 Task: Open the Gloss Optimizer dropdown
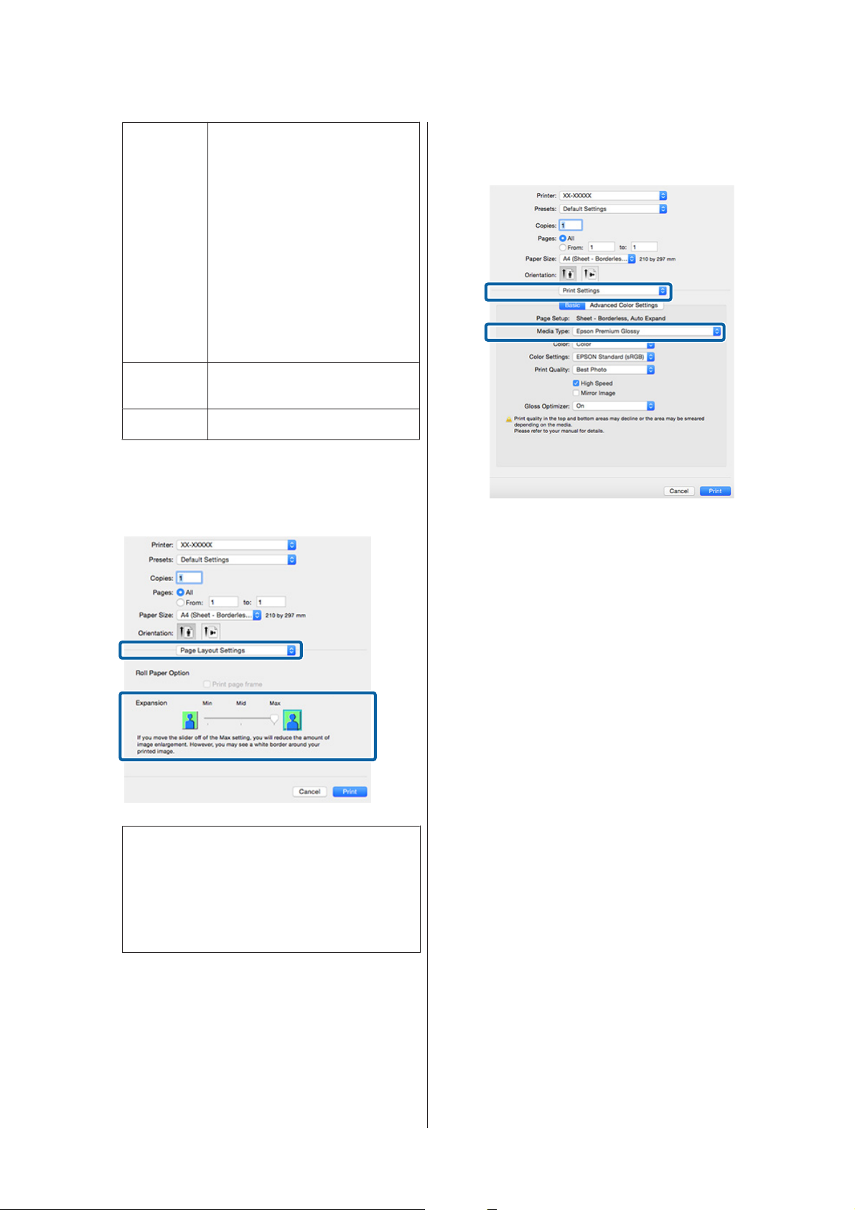(x=614, y=406)
